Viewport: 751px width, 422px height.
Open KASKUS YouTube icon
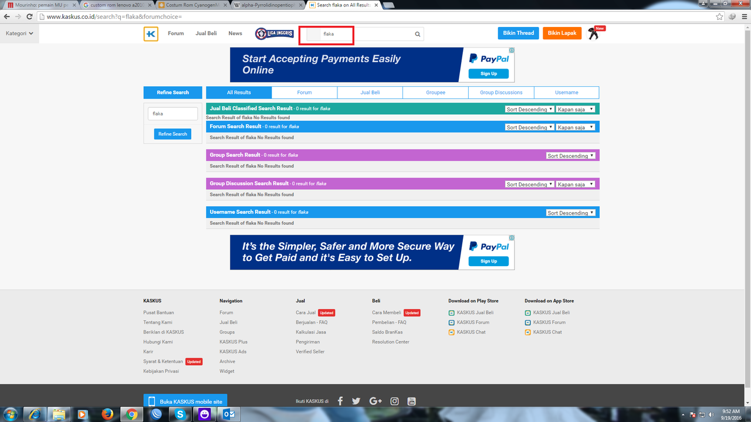411,401
